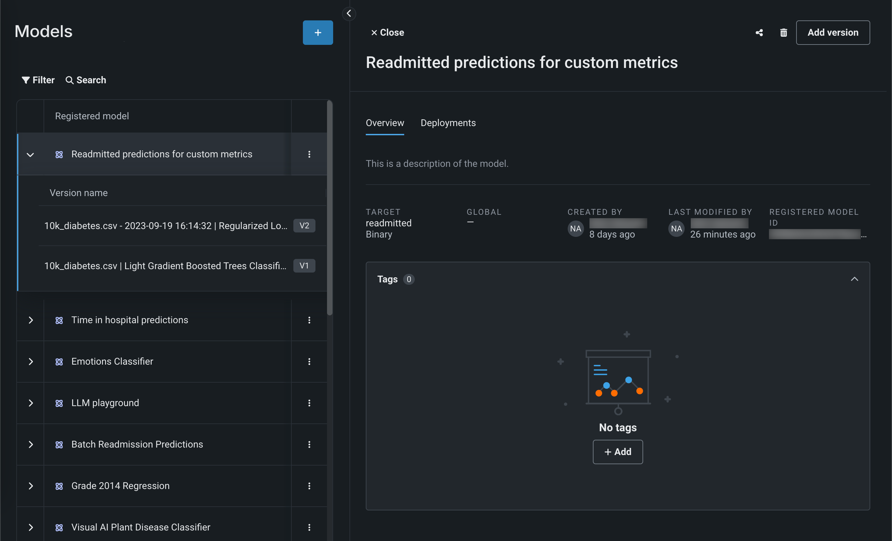Expand the Batch Readmission Predictions row
This screenshot has width=892, height=541.
click(30, 444)
